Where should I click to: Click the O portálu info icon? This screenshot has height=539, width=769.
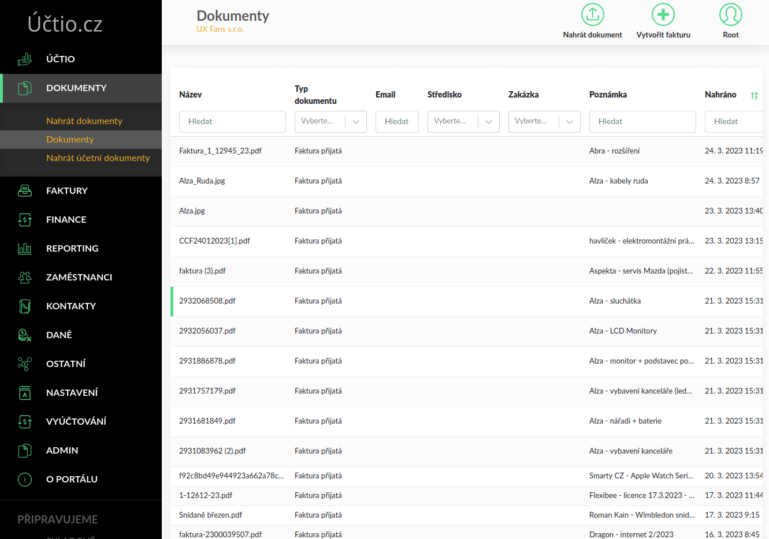pyautogui.click(x=25, y=479)
